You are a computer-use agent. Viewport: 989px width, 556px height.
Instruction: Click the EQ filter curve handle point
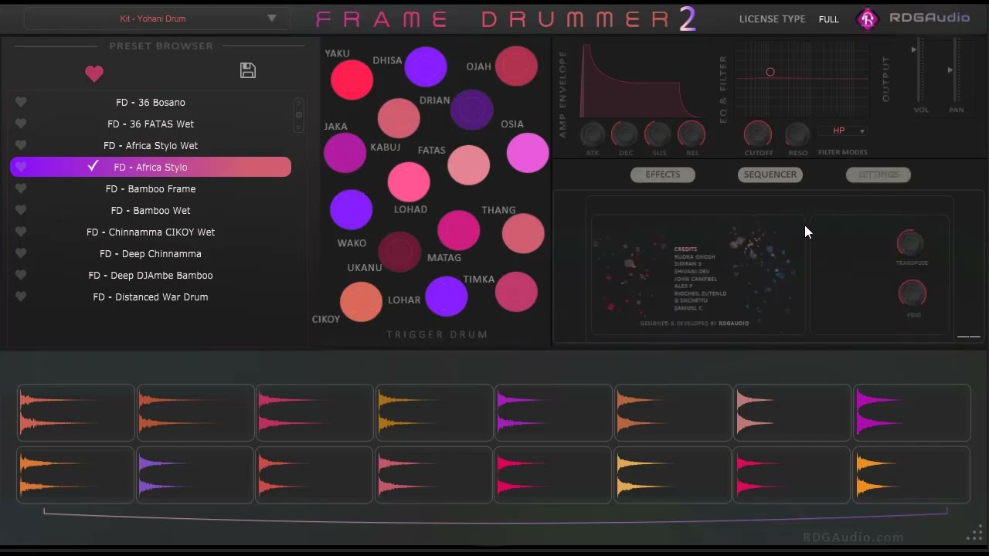(x=770, y=72)
